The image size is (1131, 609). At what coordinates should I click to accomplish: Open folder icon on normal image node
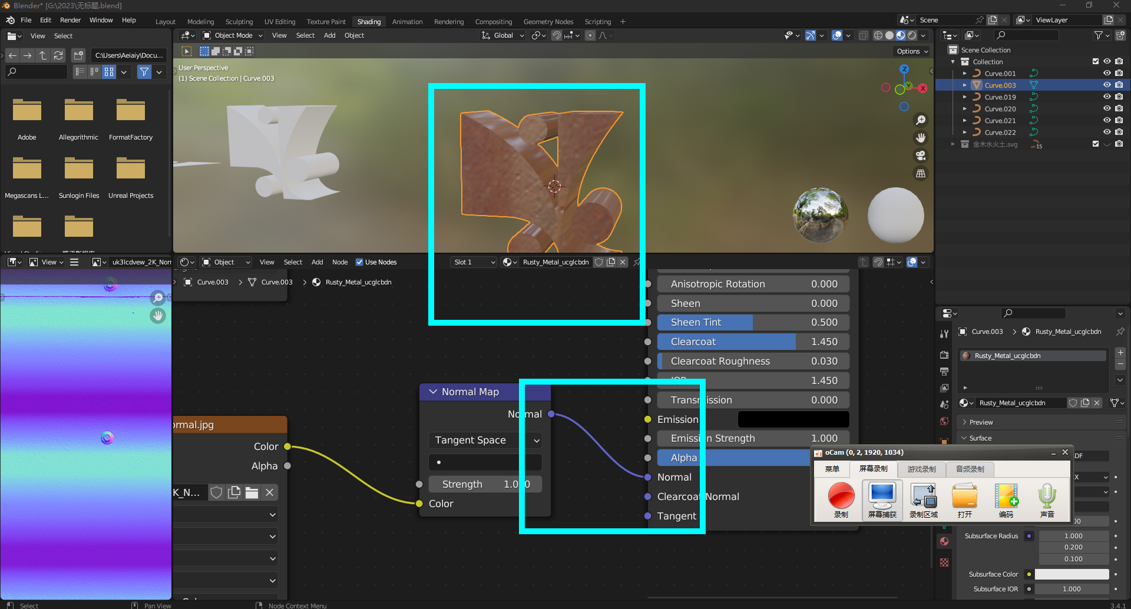[x=252, y=492]
